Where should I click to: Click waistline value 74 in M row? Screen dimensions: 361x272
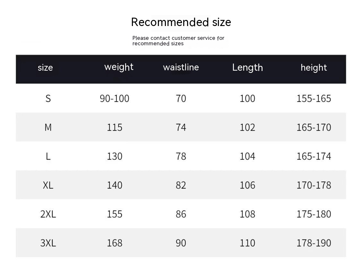click(181, 127)
